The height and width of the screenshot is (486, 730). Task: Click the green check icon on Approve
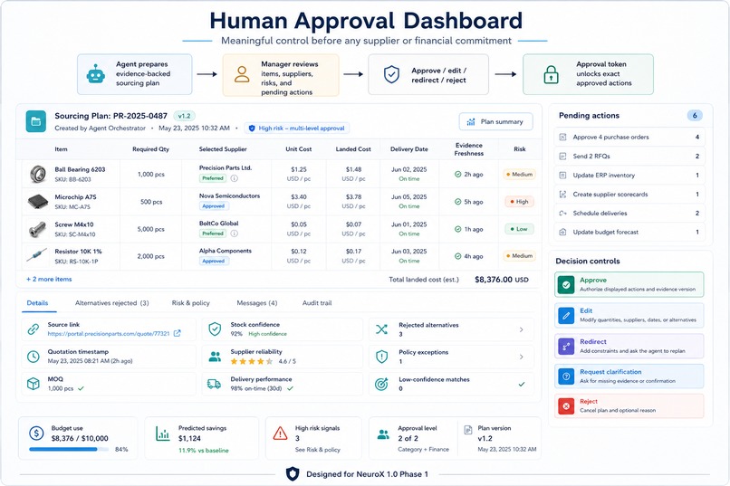(x=566, y=284)
